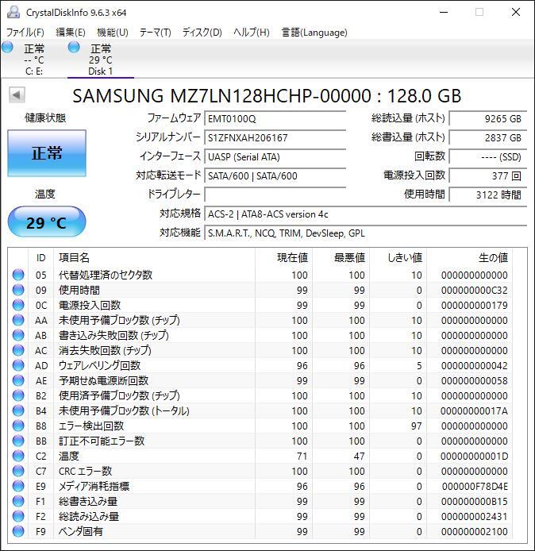Click status orb of attribute B2 row

[x=18, y=395]
